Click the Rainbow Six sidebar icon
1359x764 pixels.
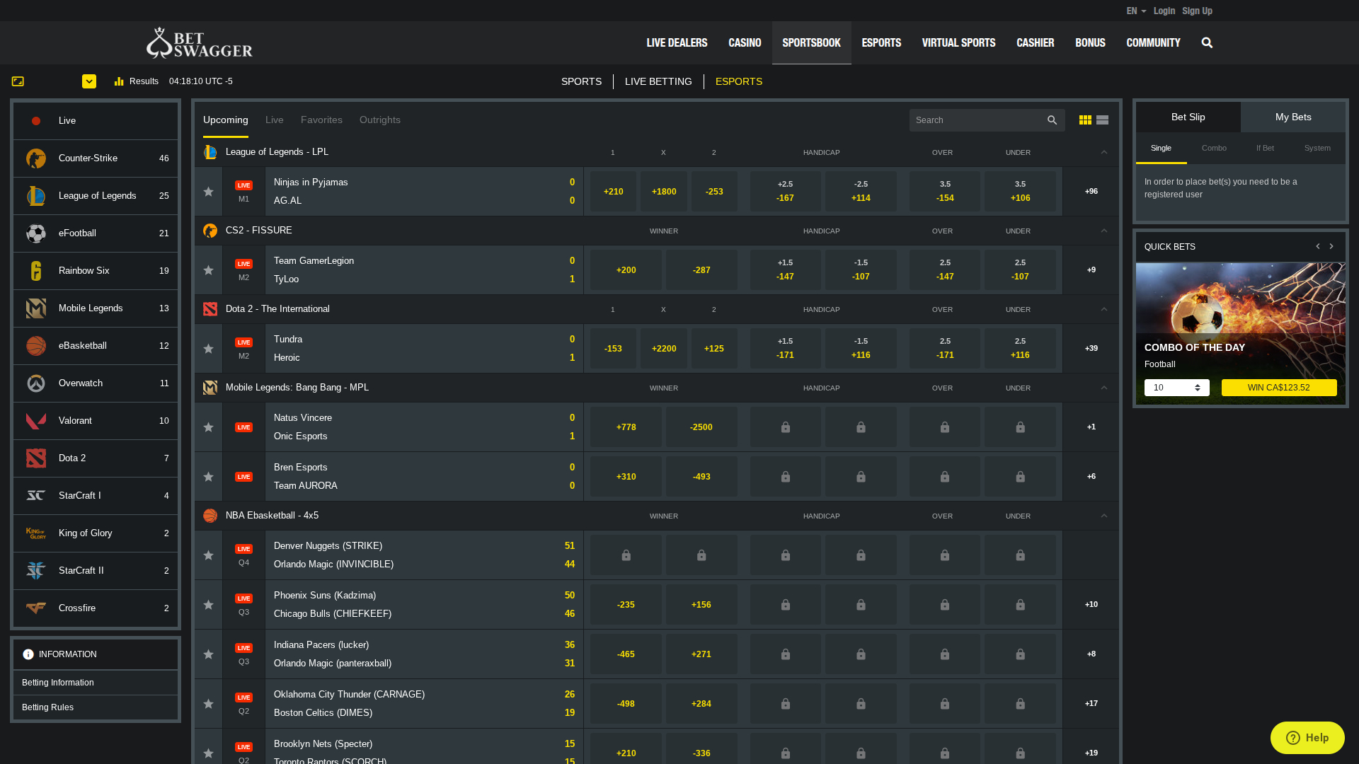coord(35,270)
